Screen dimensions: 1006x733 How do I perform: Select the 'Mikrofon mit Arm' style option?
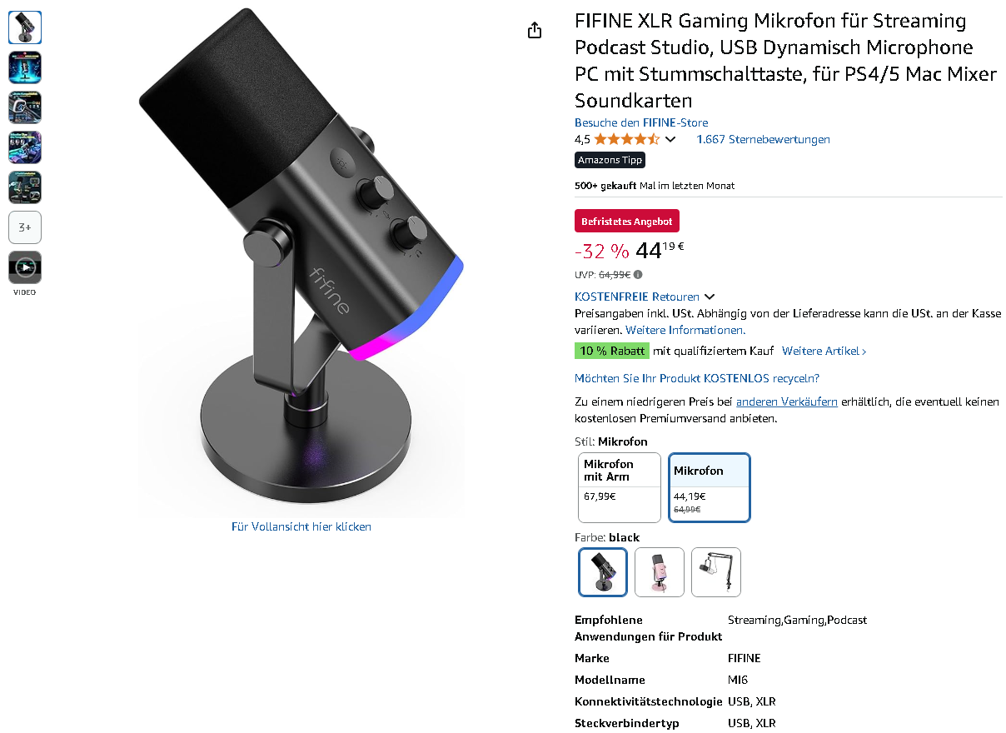point(620,487)
